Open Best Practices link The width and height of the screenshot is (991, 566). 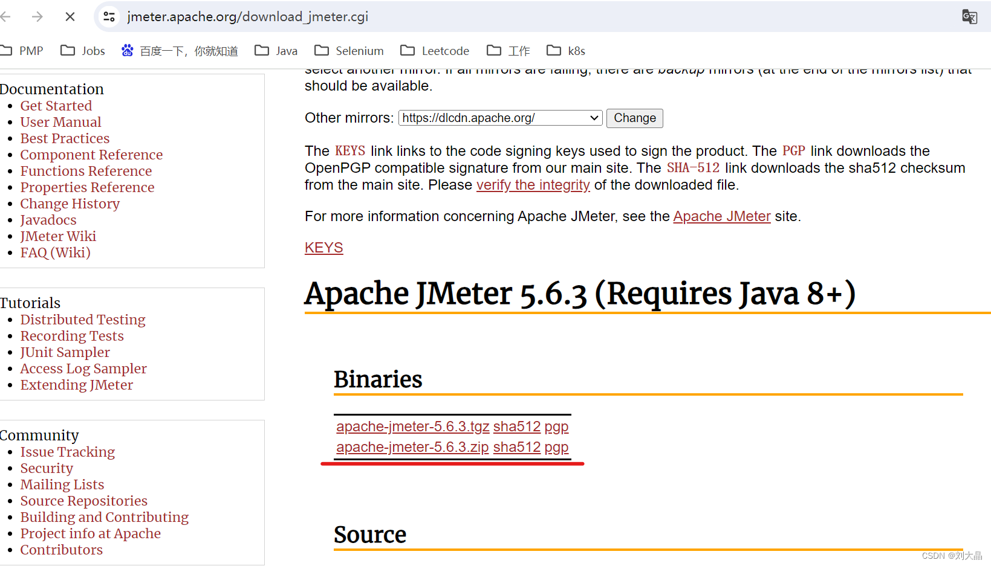[x=65, y=138]
